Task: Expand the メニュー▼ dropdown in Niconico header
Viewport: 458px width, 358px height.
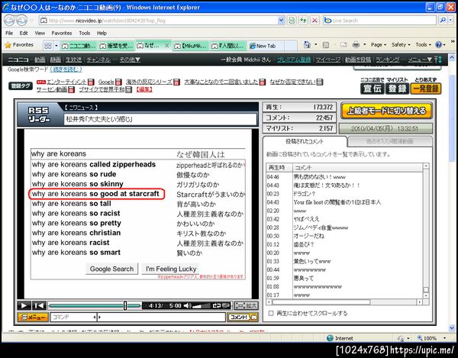Action: 420,60
